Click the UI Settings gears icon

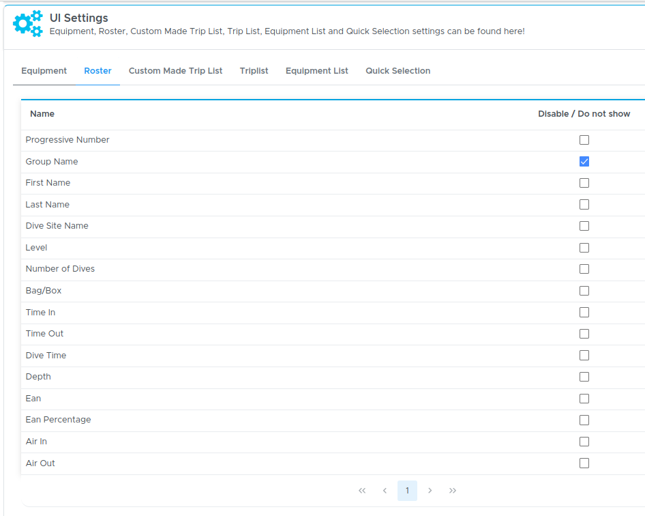[28, 24]
